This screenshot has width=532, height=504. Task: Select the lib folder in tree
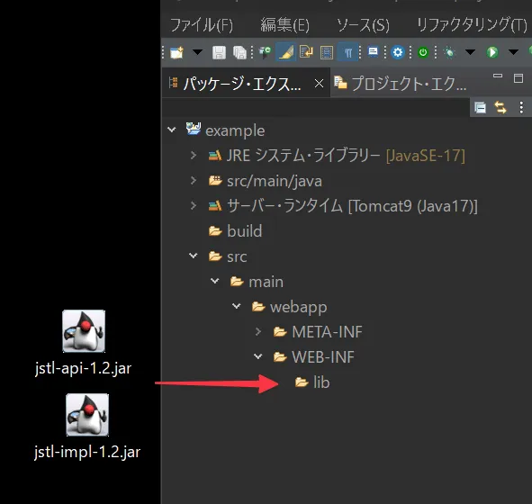click(312, 382)
